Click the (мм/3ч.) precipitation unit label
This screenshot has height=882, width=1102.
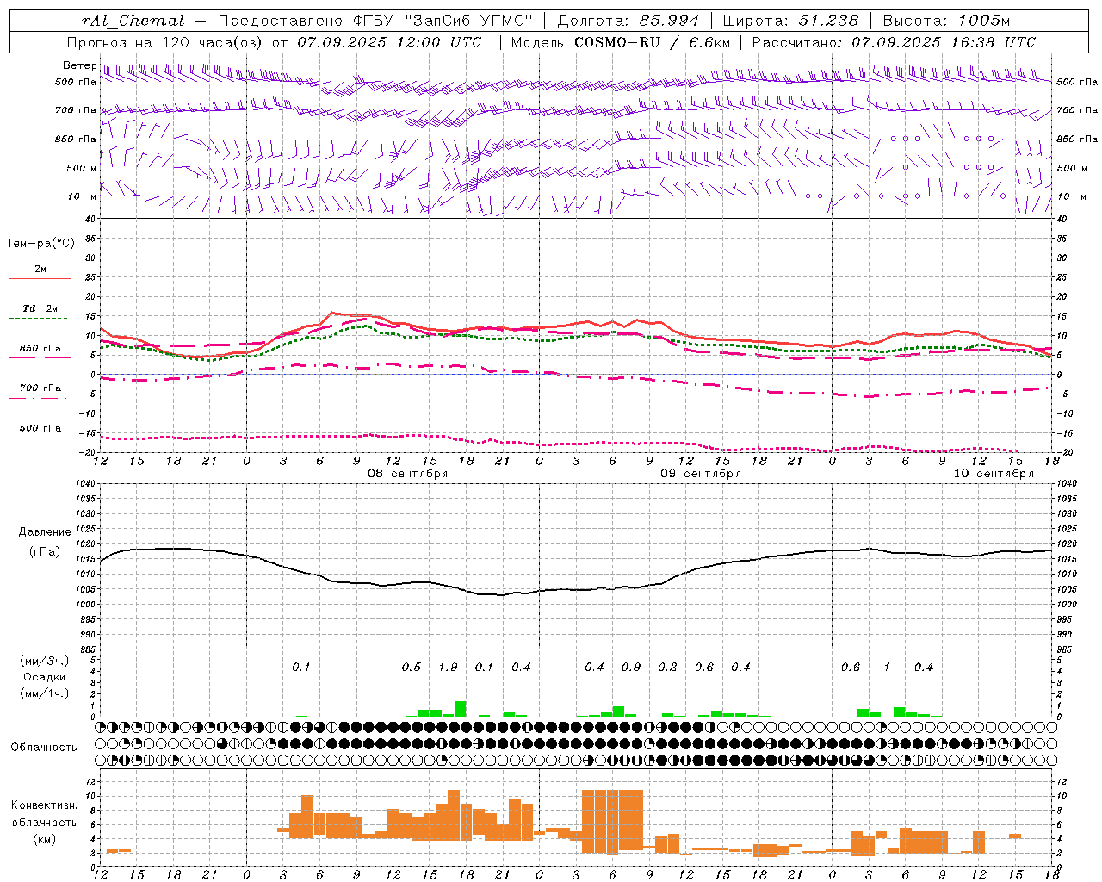point(44,661)
